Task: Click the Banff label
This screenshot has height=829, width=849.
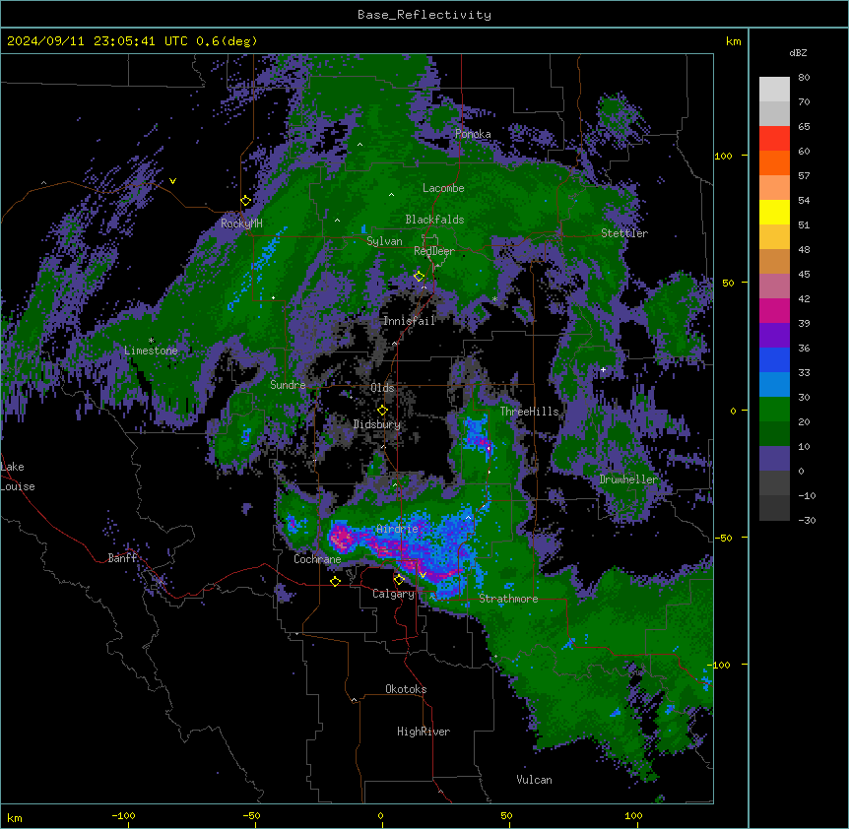Action: (x=122, y=558)
